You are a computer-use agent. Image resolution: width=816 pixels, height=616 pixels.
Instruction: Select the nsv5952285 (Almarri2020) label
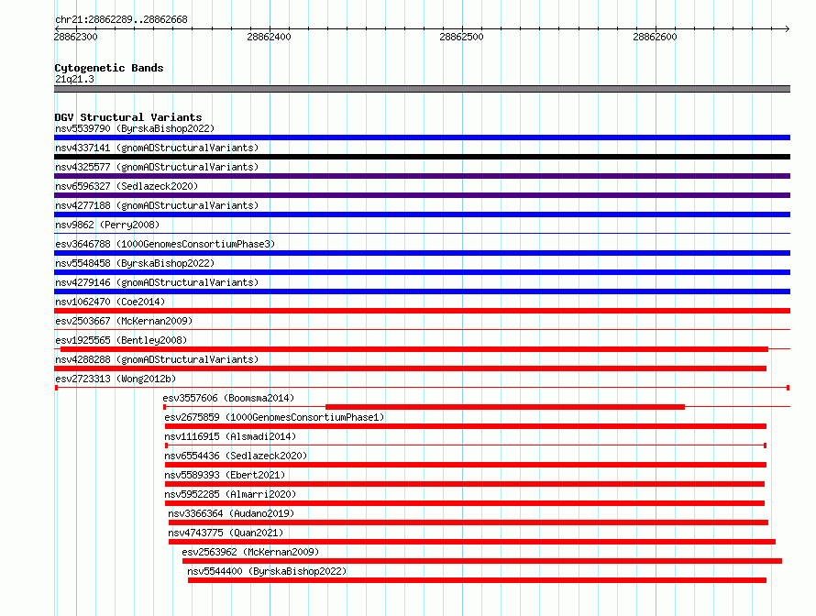pos(230,494)
